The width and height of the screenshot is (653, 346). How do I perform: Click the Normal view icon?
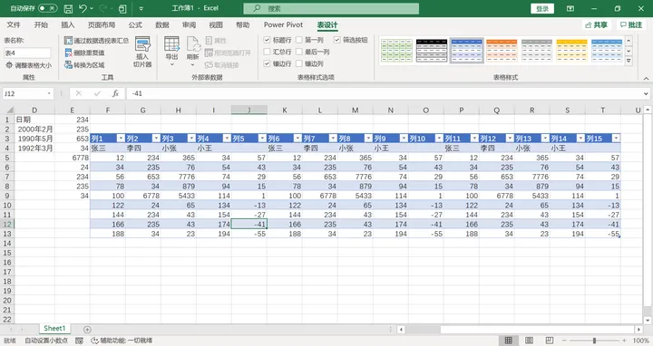coord(509,341)
